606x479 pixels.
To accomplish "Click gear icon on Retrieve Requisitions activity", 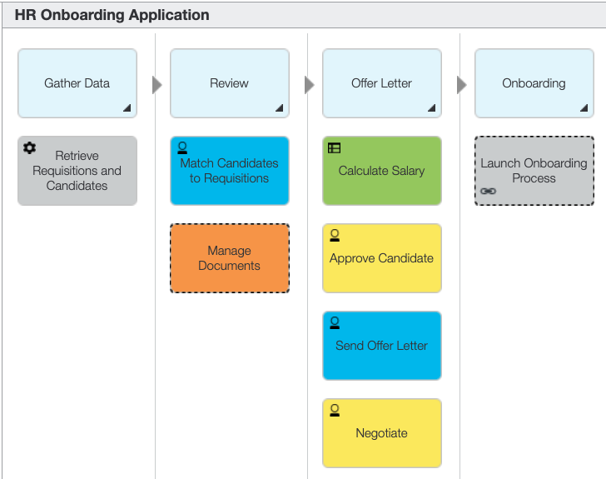I will [x=29, y=147].
